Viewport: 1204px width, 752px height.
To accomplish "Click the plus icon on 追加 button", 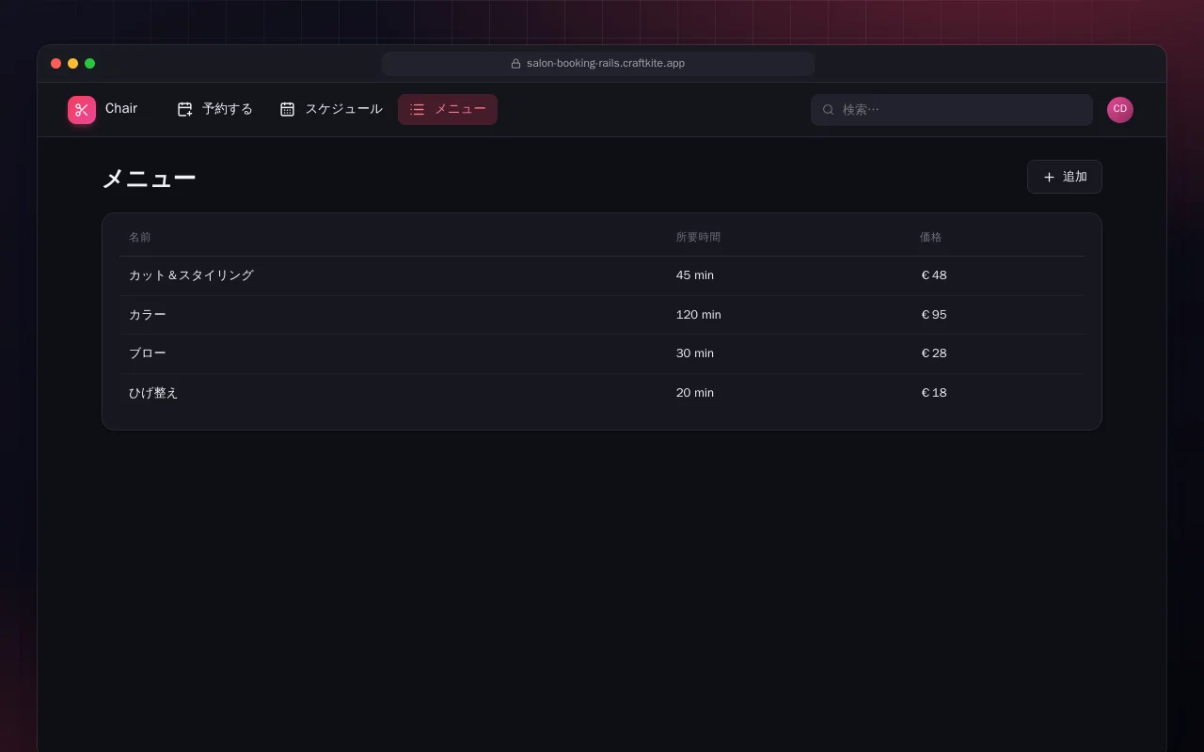I will pyautogui.click(x=1049, y=177).
